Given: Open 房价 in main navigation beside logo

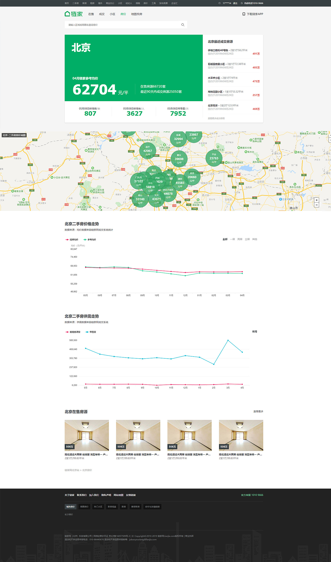Looking at the screenshot, I should [x=123, y=14].
